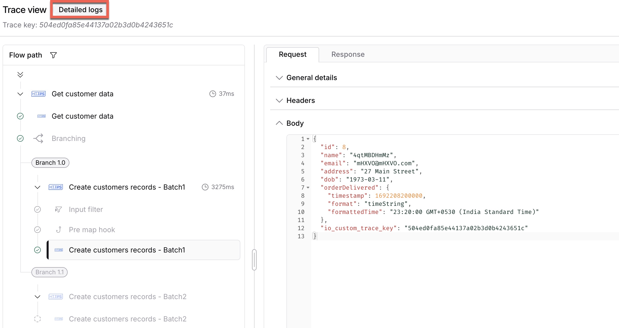619x328 pixels.
Task: Switch to the Request tab
Action: tap(293, 54)
